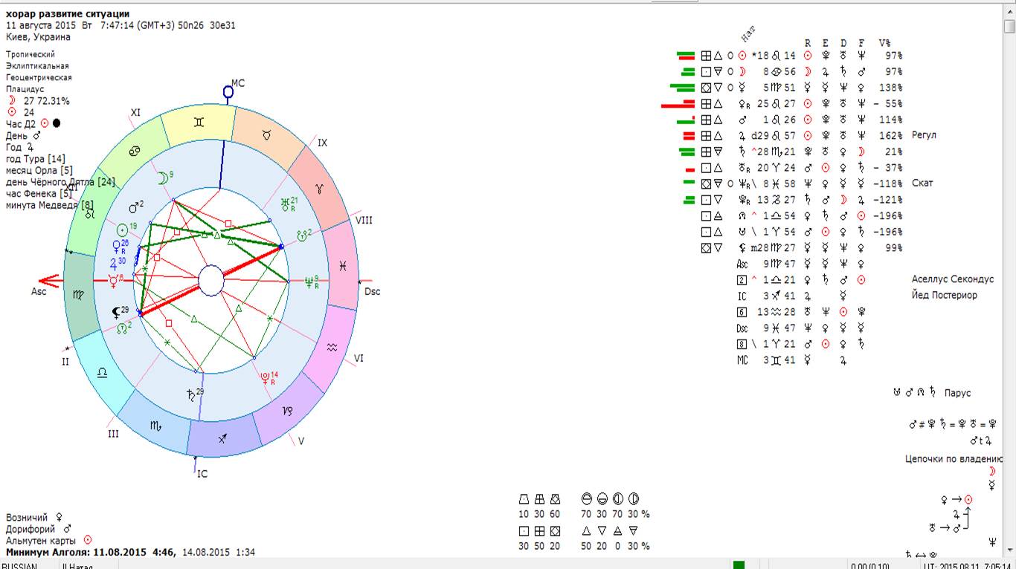Image resolution: width=1016 pixels, height=569 pixels.
Task: Click the green square in the status bar
Action: [x=739, y=565]
